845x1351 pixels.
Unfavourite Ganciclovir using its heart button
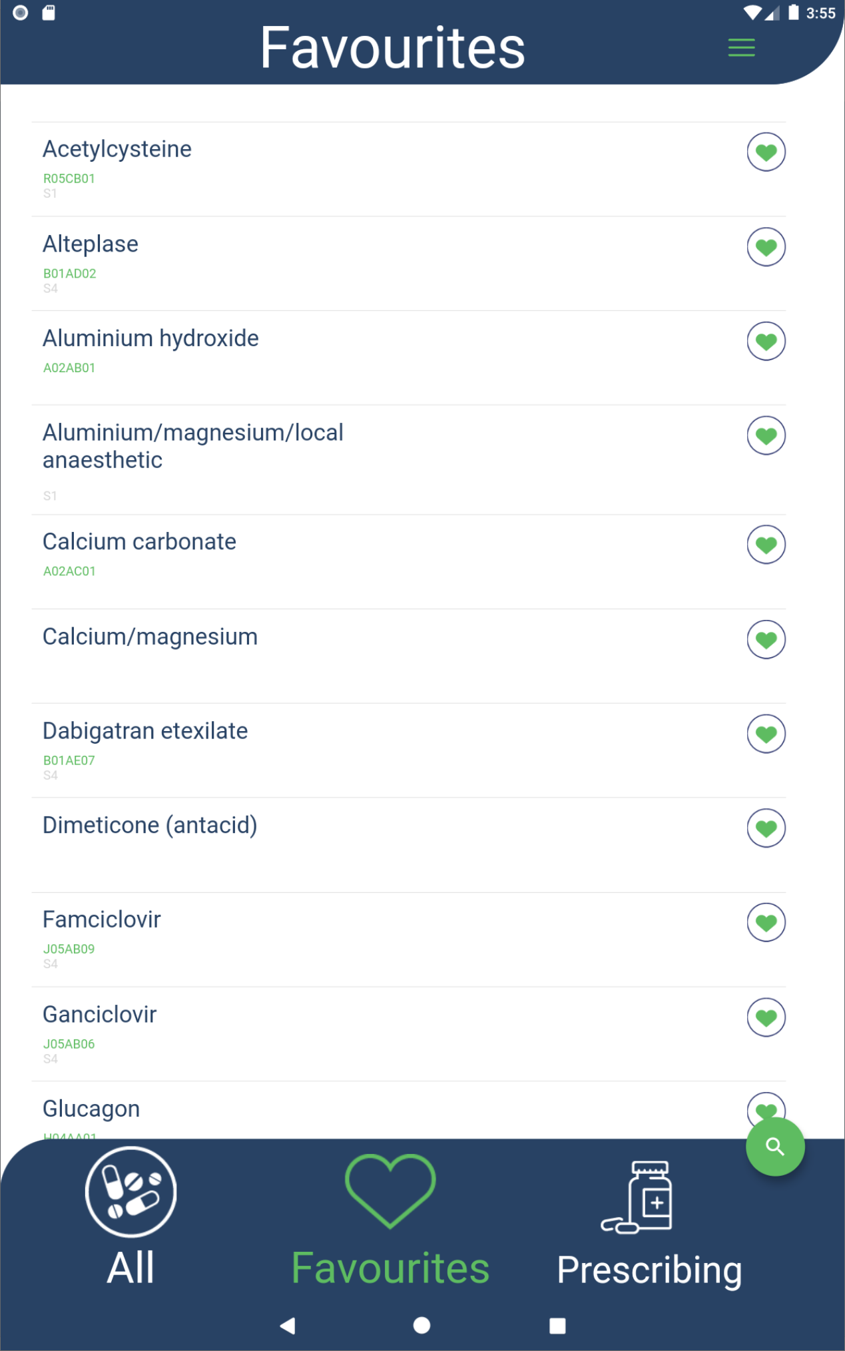(x=766, y=1017)
